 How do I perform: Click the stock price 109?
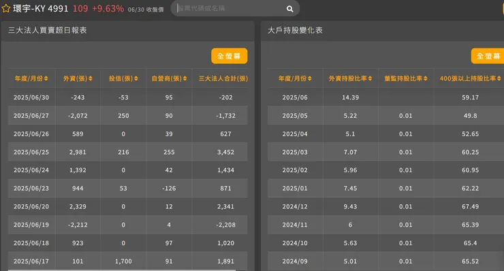click(80, 9)
